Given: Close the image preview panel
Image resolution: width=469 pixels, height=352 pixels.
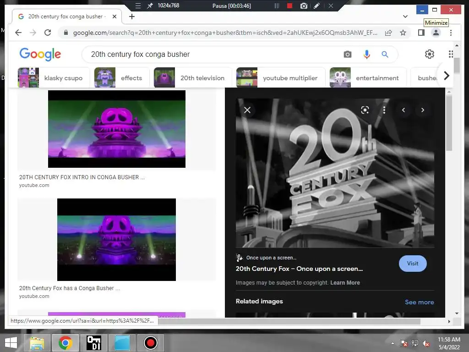Looking at the screenshot, I should pyautogui.click(x=247, y=110).
